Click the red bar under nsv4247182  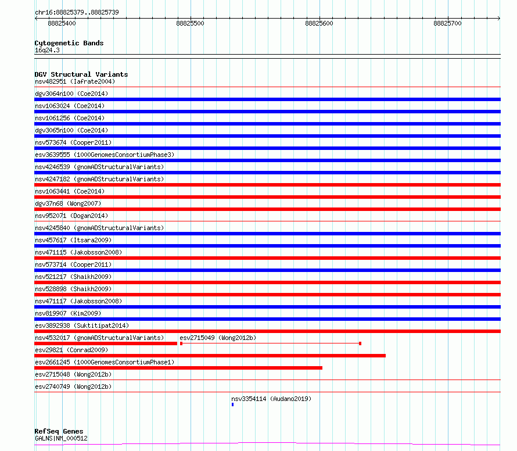[x=267, y=185]
